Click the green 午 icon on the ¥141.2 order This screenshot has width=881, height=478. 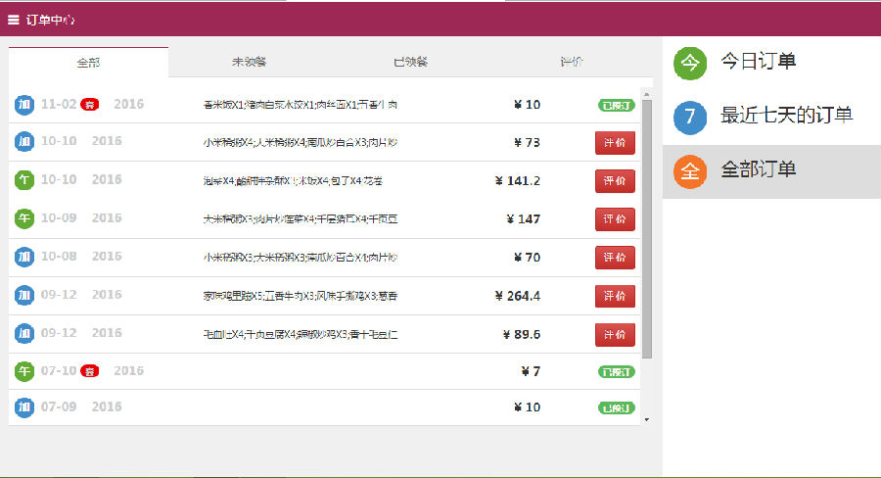pyautogui.click(x=24, y=181)
